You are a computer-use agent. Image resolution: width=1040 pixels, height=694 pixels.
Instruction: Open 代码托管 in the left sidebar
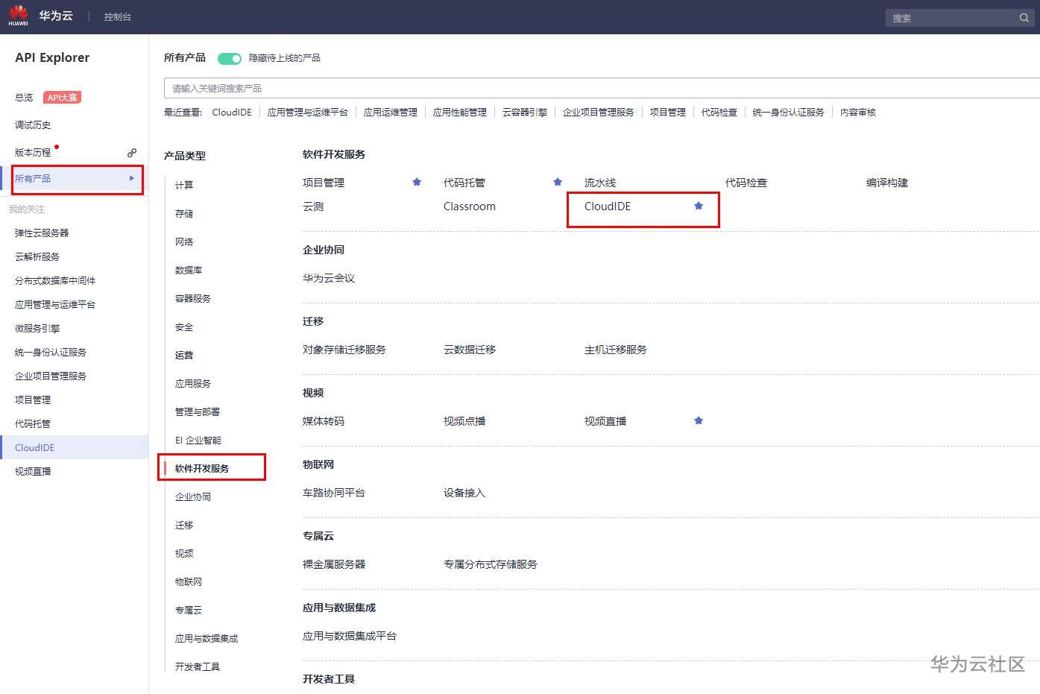click(x=33, y=424)
